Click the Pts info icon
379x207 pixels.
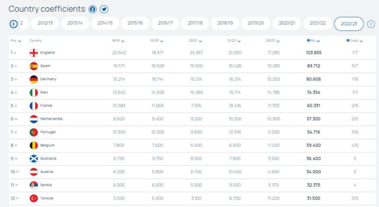(308, 41)
